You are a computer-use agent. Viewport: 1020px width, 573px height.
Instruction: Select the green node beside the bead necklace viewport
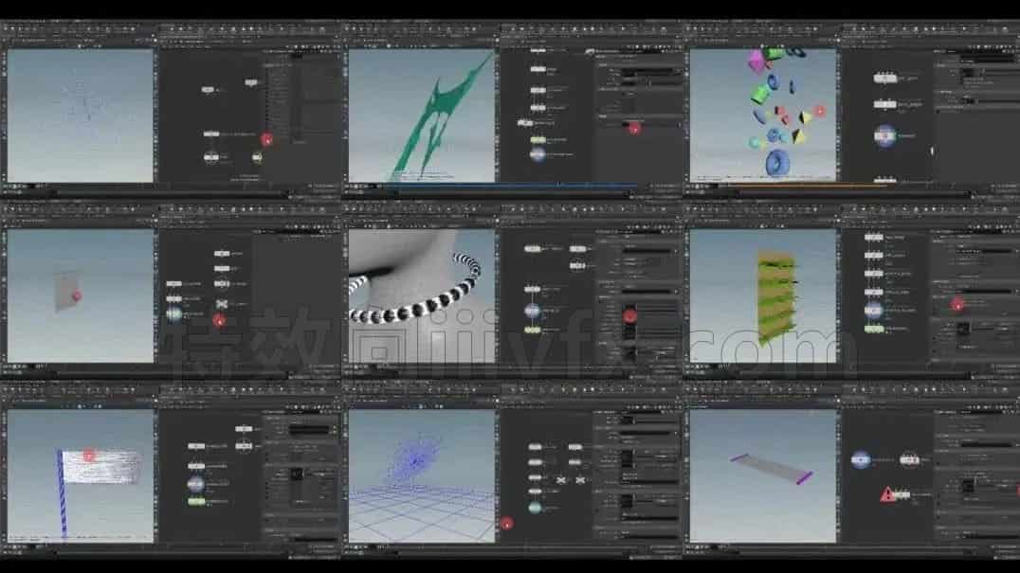click(x=533, y=330)
